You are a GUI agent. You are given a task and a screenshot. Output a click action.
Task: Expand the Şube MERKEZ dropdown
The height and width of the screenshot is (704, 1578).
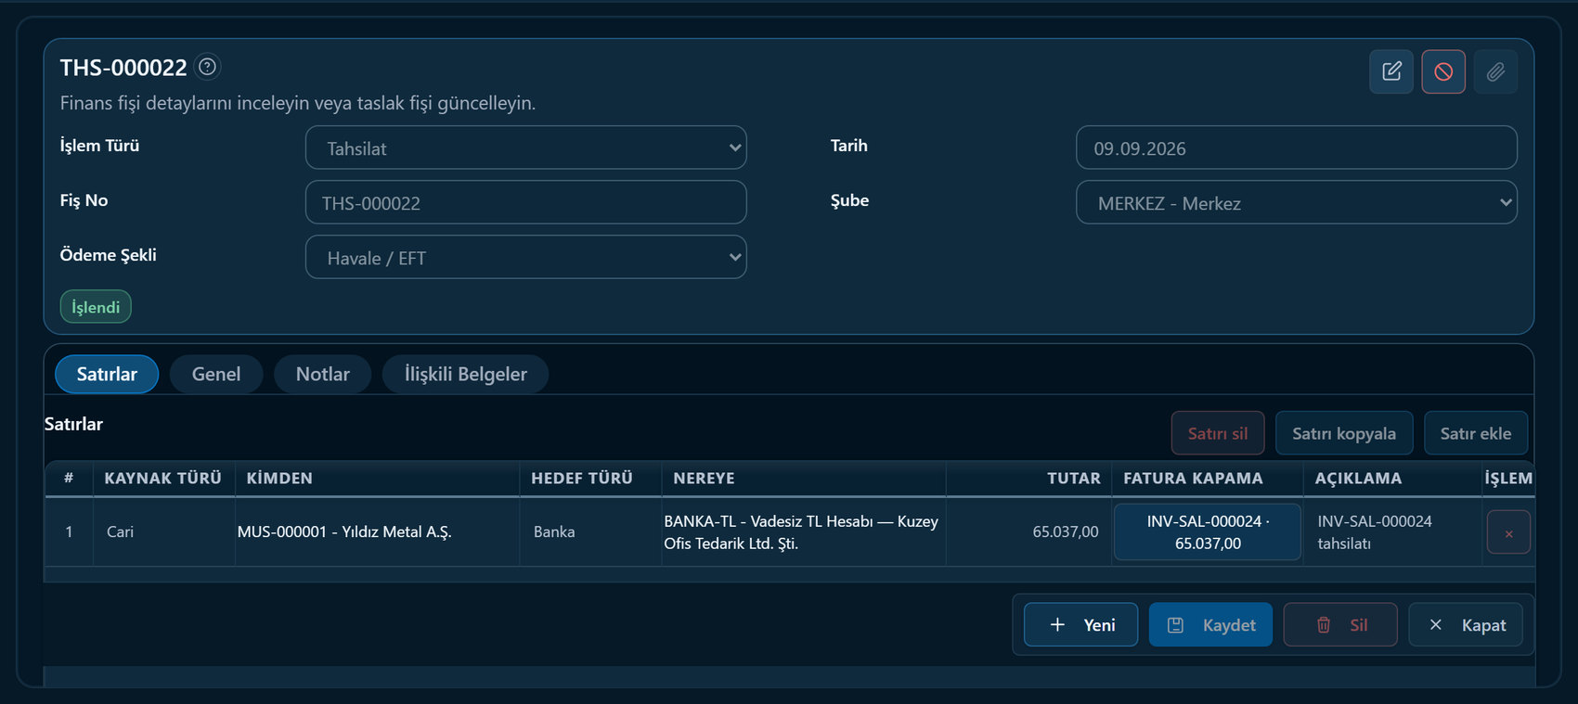point(1297,202)
